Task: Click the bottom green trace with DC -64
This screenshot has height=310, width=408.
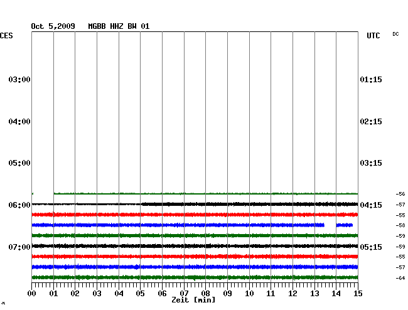Action: (195, 277)
